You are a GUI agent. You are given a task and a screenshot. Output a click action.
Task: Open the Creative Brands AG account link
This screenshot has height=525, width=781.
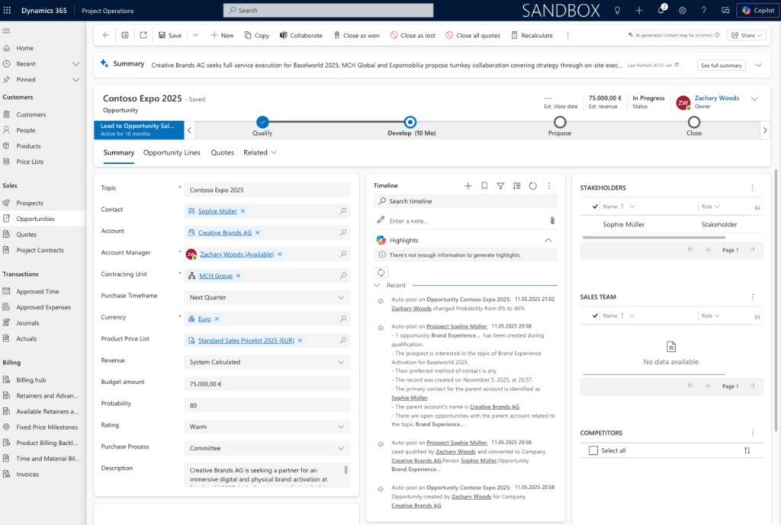coord(224,232)
